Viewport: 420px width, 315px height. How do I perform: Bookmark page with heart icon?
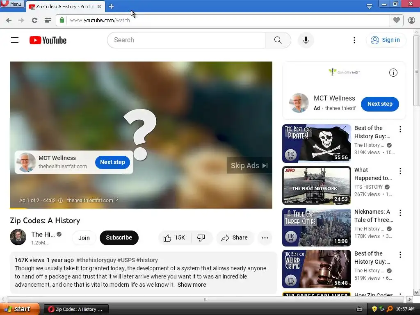point(397,20)
